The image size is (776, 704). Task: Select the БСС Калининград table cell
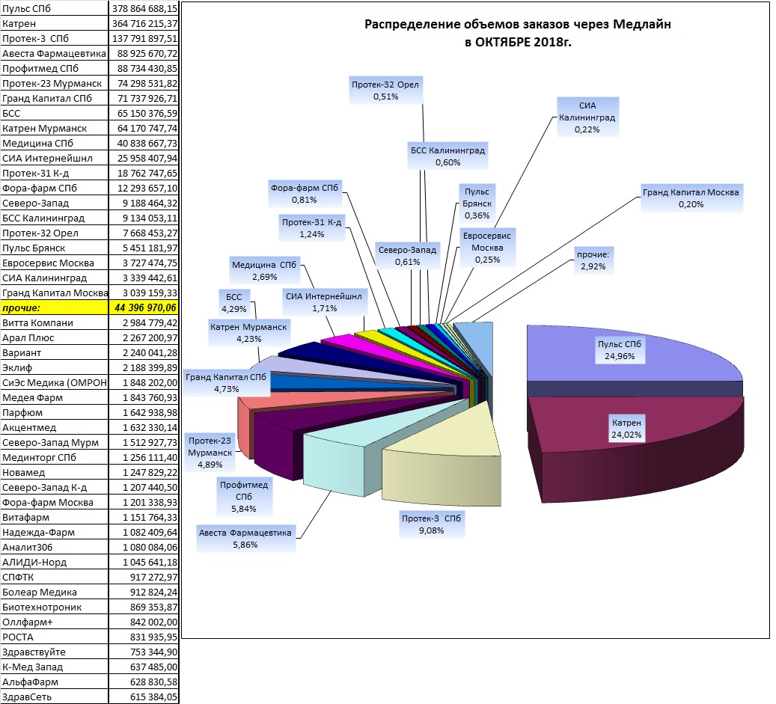pos(54,218)
